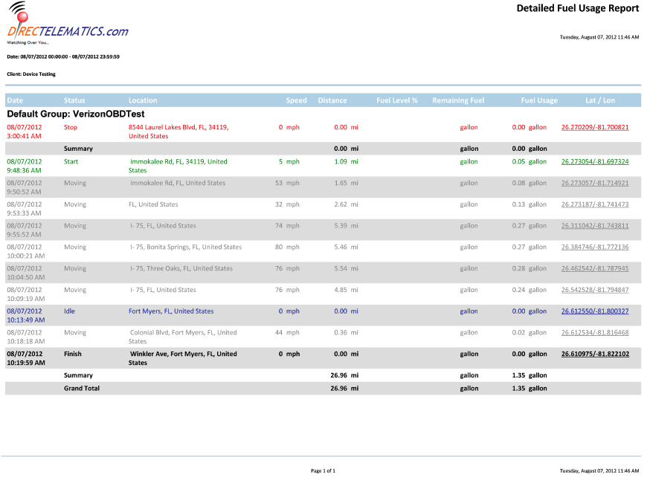Open coordinates link 26.311042/-81.743811
The height and width of the screenshot is (483, 647).
click(594, 226)
